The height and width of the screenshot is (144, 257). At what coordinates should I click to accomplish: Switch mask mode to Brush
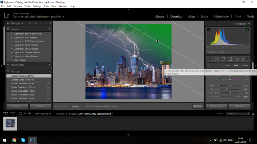pyautogui.click(x=245, y=65)
